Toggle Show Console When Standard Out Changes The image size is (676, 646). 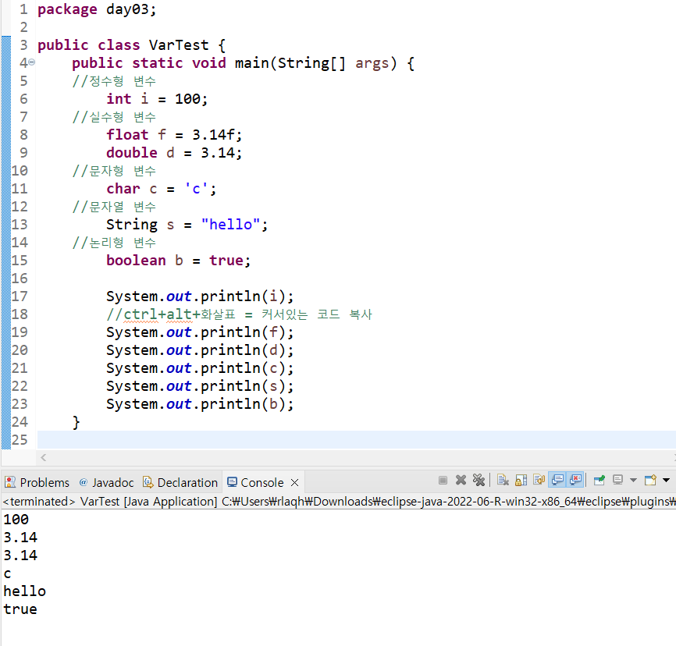click(x=557, y=480)
